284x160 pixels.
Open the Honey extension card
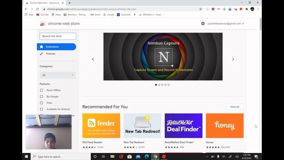tap(225, 131)
